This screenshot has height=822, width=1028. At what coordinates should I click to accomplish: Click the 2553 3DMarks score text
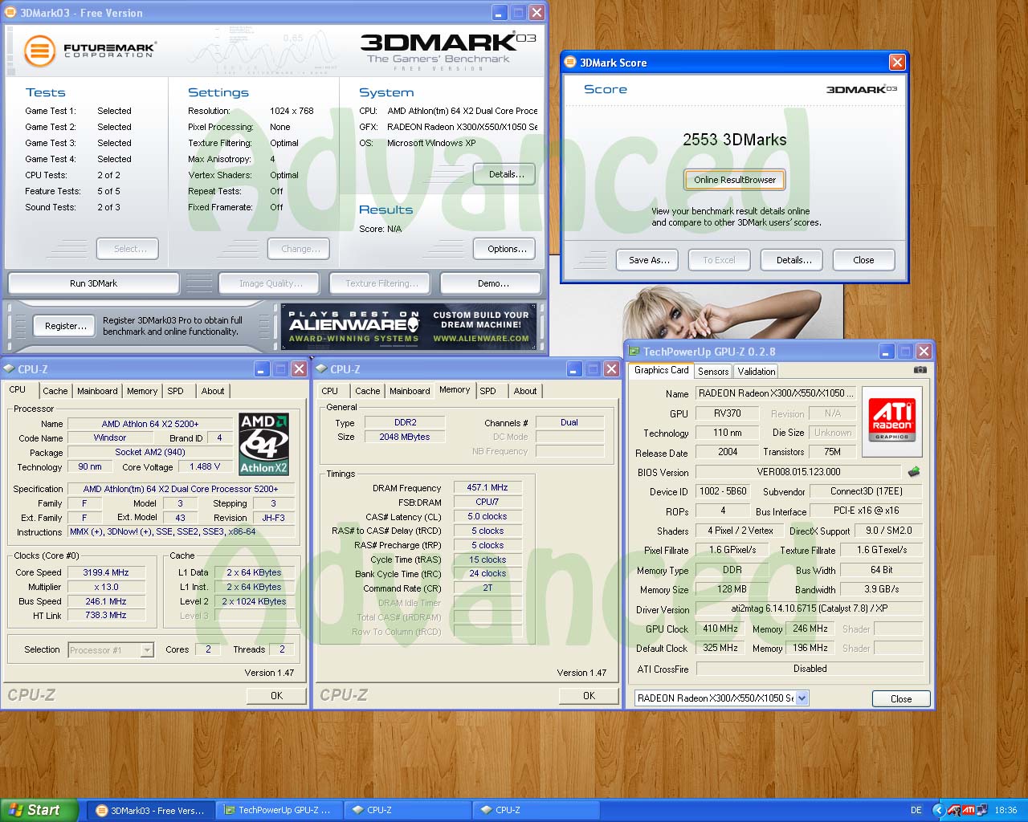[x=734, y=140]
